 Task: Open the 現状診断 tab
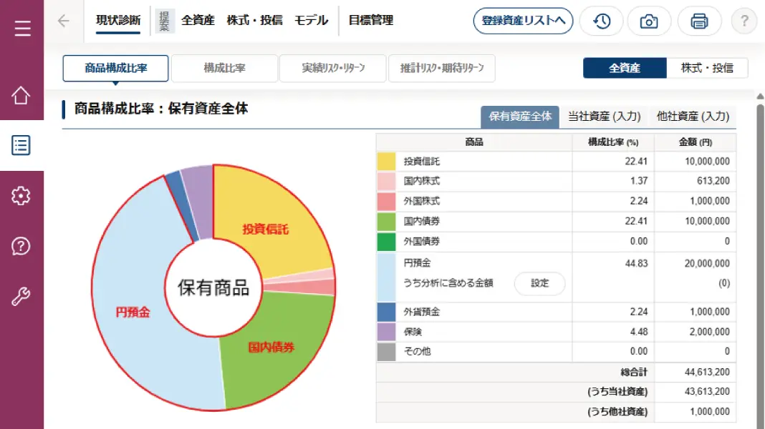[118, 21]
